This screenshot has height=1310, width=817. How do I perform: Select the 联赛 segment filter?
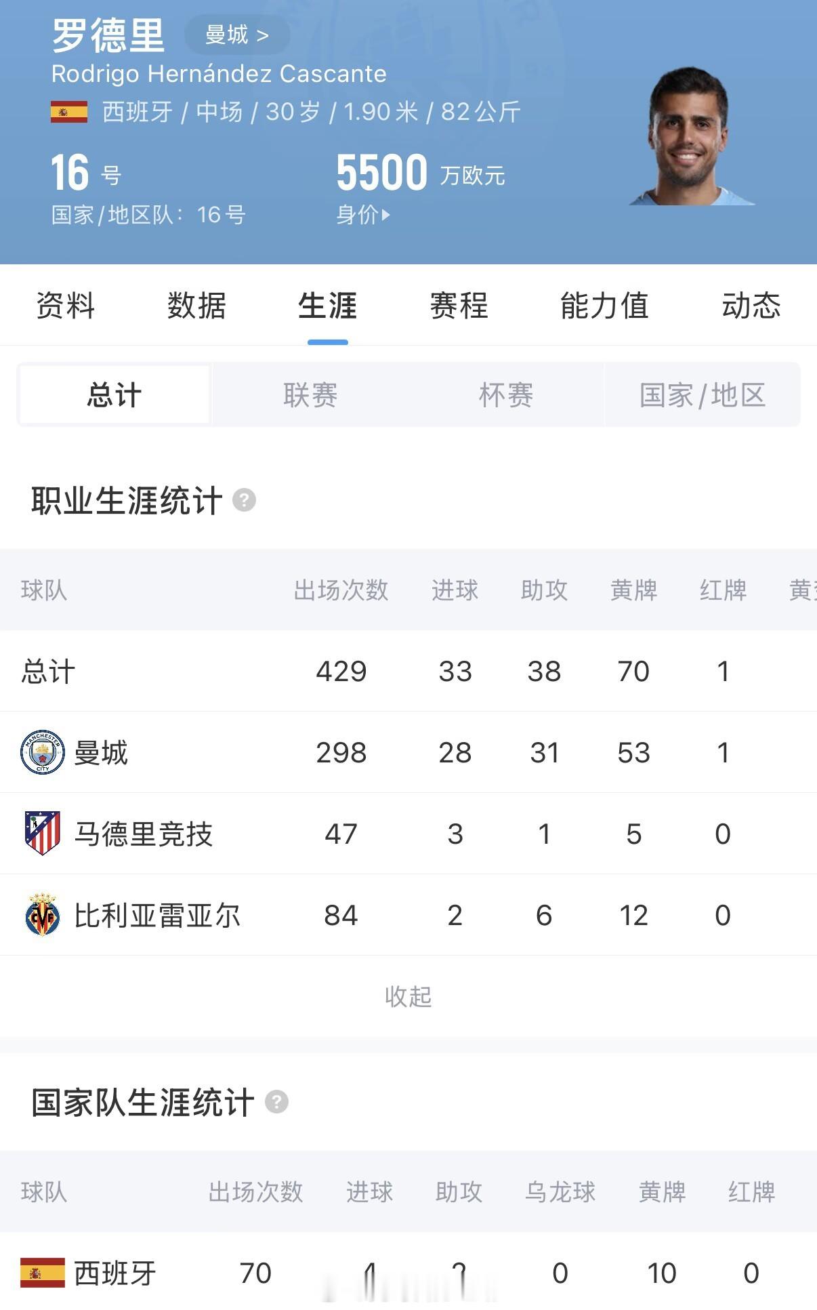310,394
